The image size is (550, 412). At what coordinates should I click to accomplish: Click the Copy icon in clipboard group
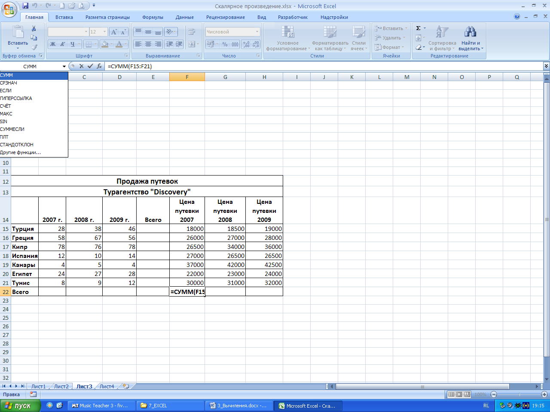34,38
